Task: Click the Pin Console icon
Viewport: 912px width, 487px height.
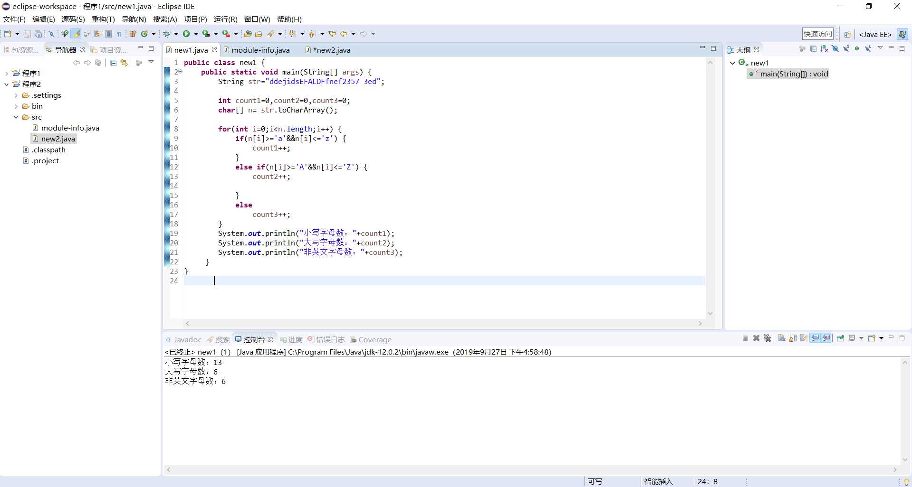Action: point(840,338)
